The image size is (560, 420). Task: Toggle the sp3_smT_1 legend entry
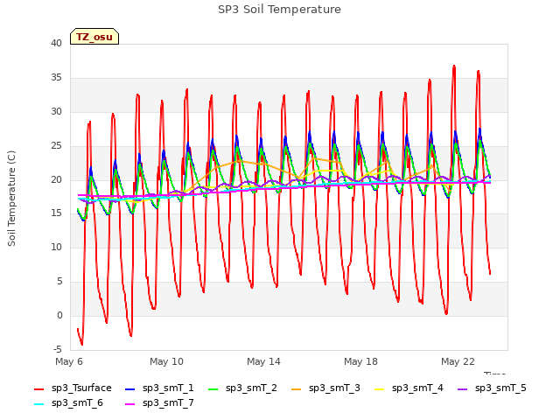click(159, 388)
